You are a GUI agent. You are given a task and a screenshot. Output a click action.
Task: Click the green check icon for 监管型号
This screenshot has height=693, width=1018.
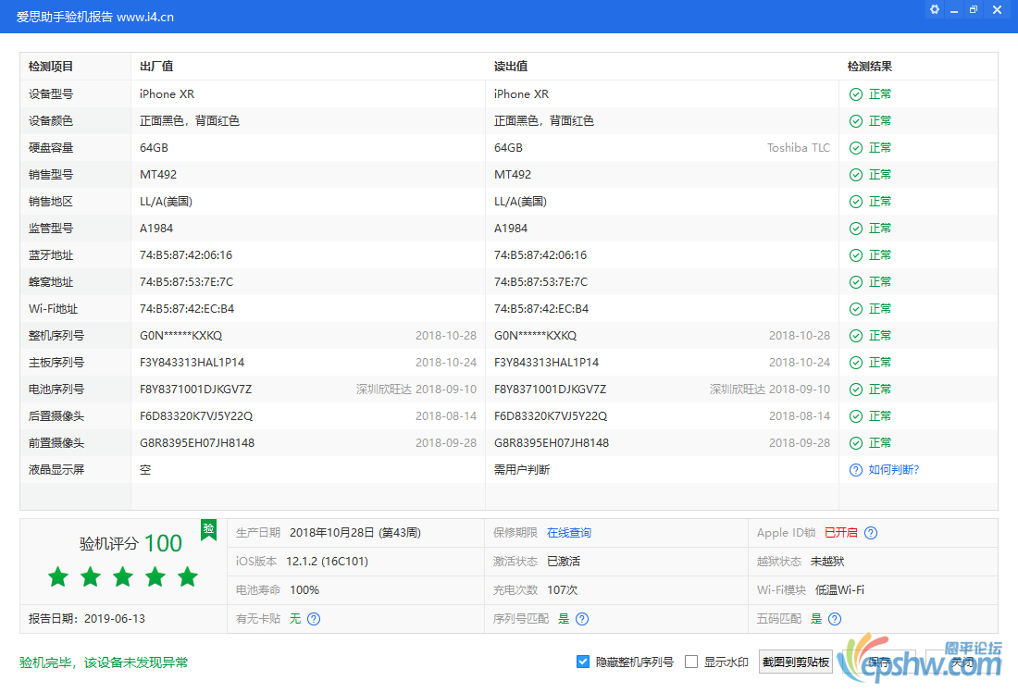[x=856, y=229]
